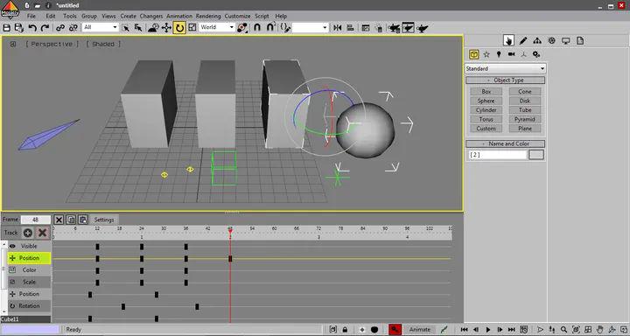Click the Box object button
The height and width of the screenshot is (336, 630).
486,92
